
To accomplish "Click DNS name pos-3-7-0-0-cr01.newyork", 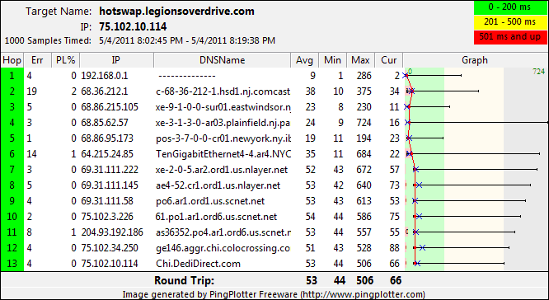I will 223,138.
